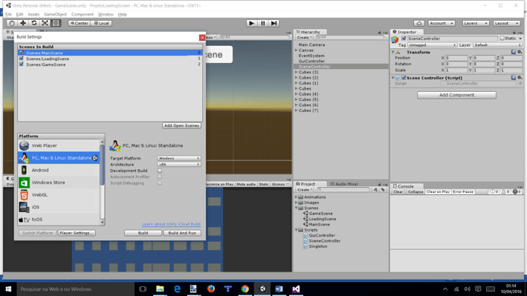Open the Assets menu
Viewport: 527px width, 296px height.
[x=33, y=14]
